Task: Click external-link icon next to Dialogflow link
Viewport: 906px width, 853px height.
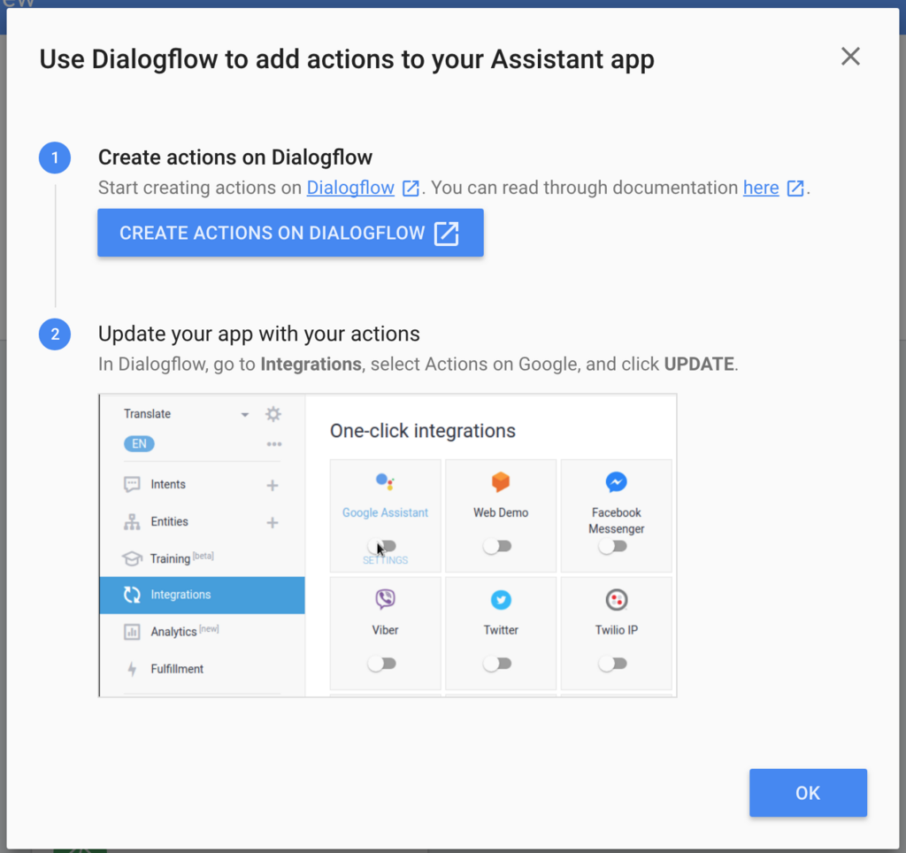Action: click(x=411, y=188)
